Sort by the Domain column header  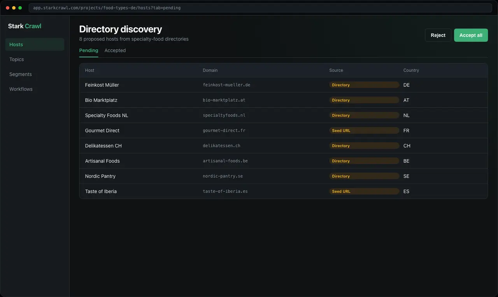coord(210,70)
